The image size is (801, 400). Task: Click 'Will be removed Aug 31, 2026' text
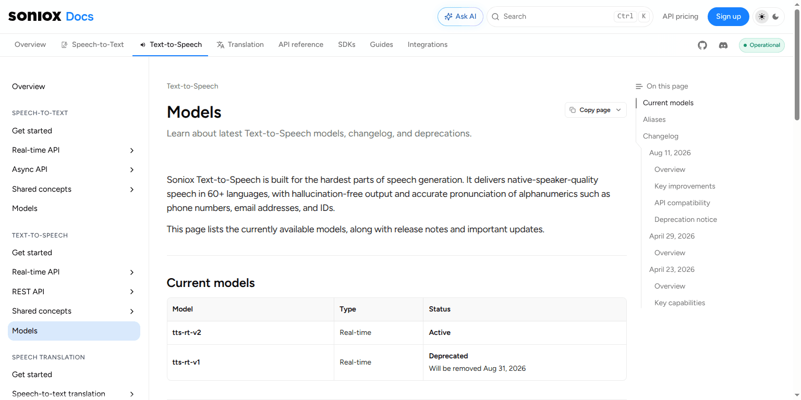477,369
